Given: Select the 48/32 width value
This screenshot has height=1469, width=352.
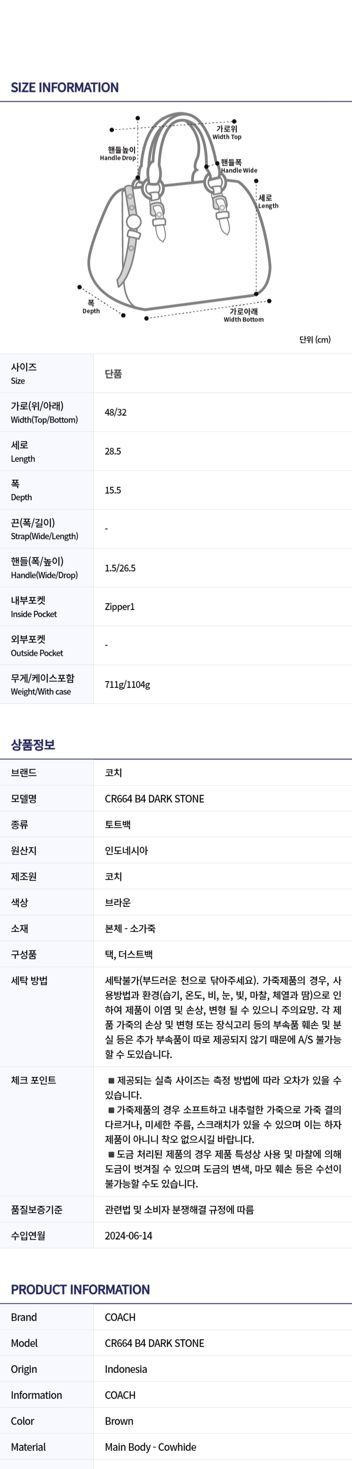Looking at the screenshot, I should coord(115,412).
